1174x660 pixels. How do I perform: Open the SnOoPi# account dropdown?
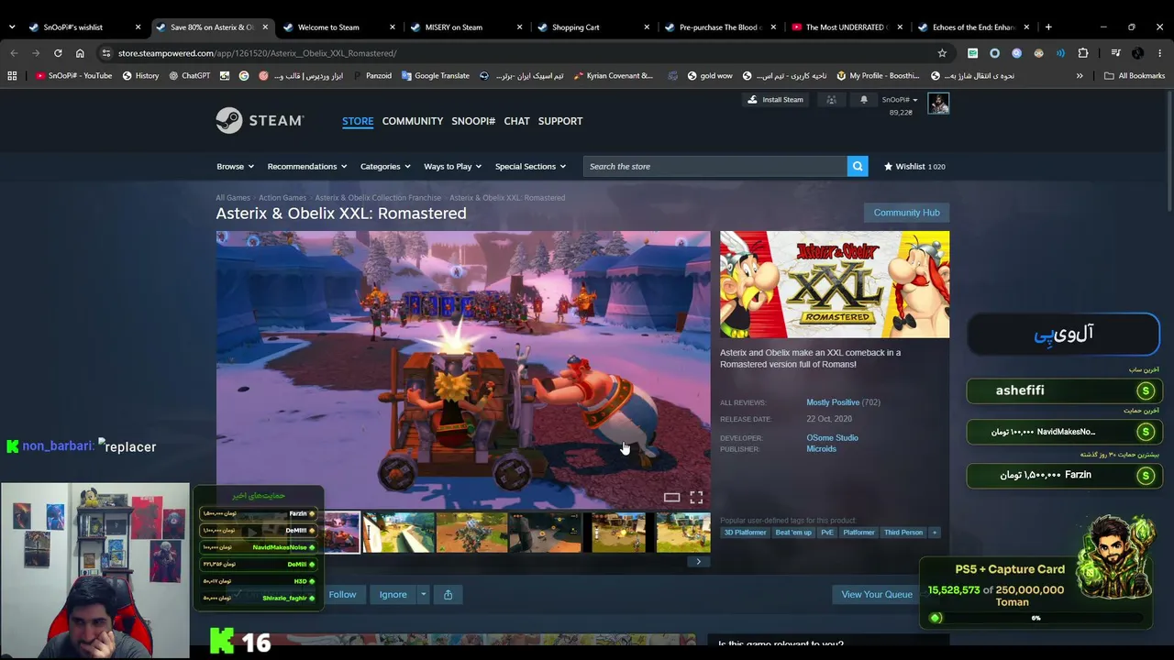[900, 100]
